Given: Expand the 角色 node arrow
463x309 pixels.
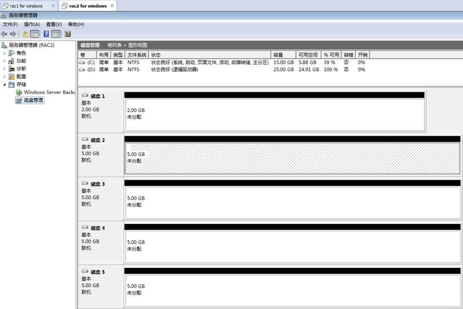Looking at the screenshot, I should point(5,53).
